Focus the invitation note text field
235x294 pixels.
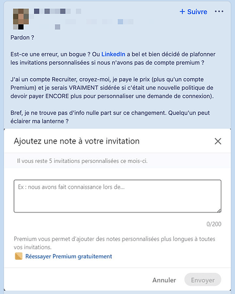[117, 196]
